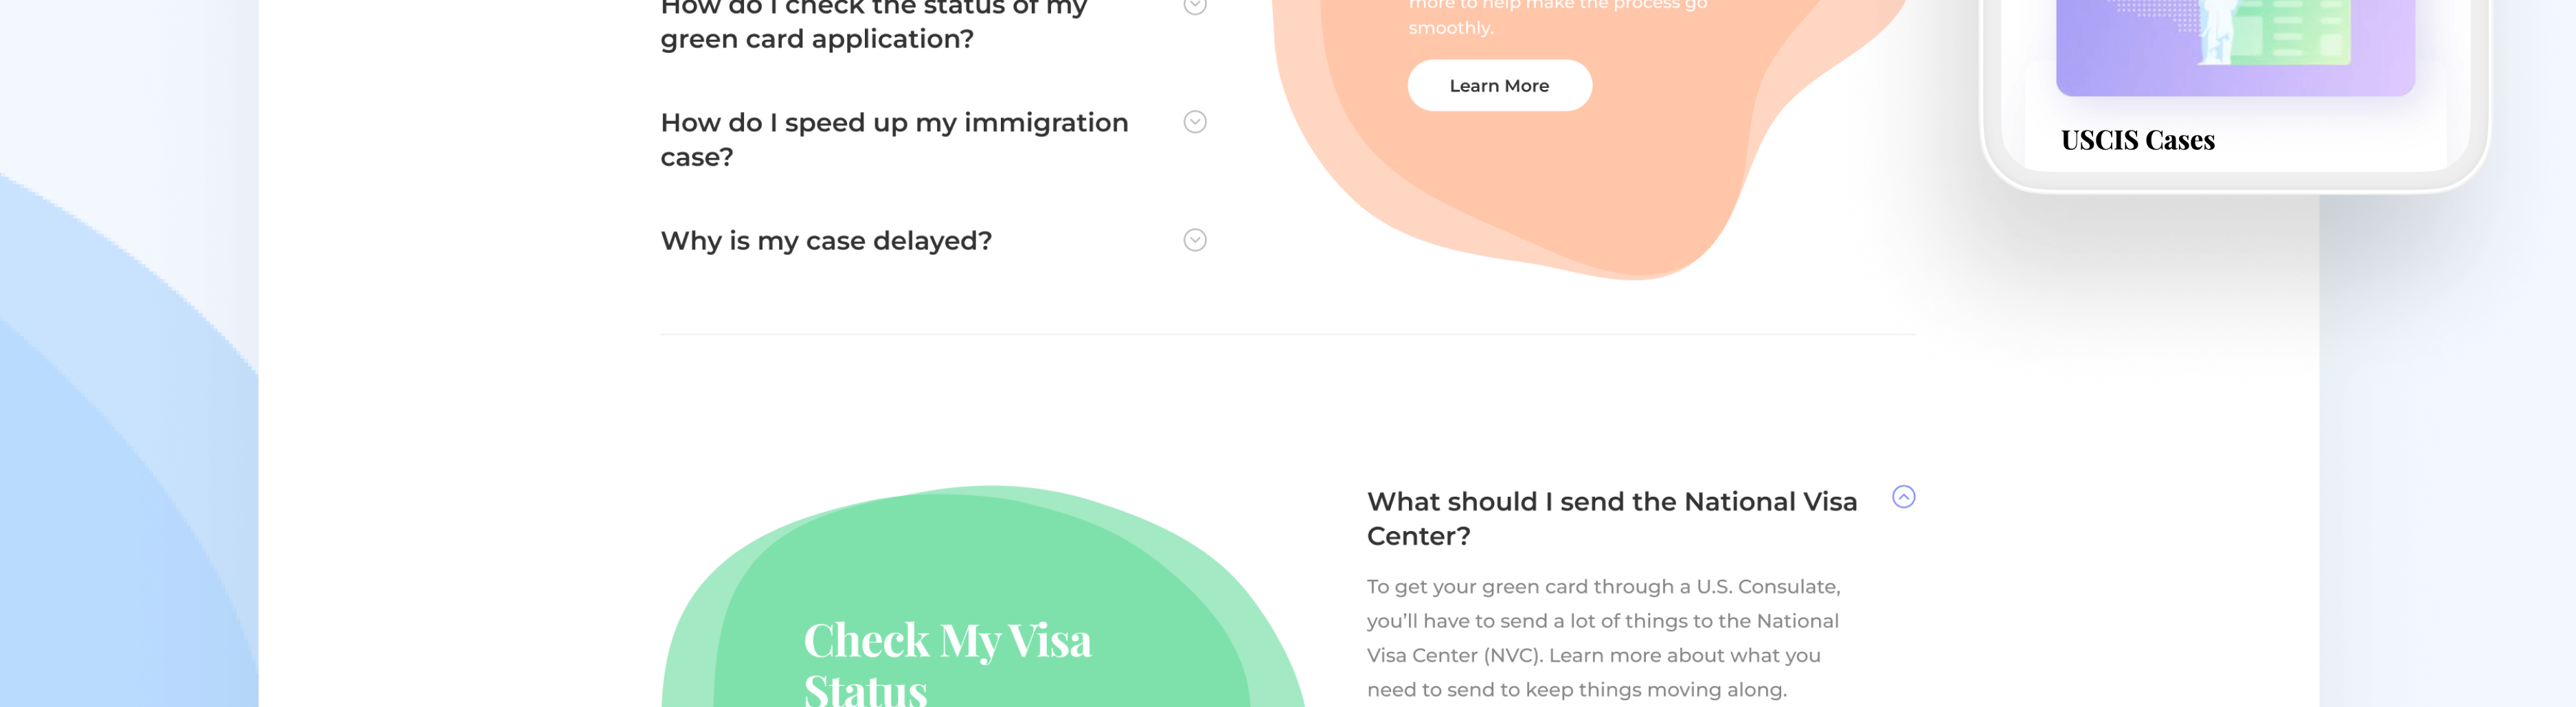Click chevron beside speed up immigration case

coord(1194,122)
